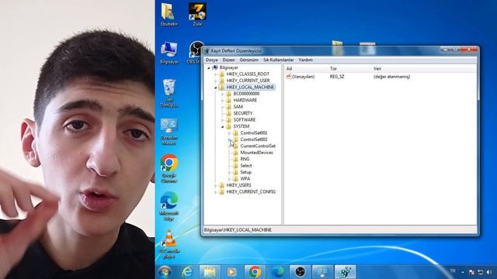Select the ControlSet002 key
The image size is (497, 279).
tap(254, 139)
